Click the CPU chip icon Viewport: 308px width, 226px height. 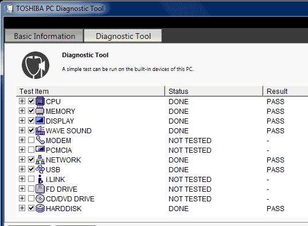(x=40, y=101)
